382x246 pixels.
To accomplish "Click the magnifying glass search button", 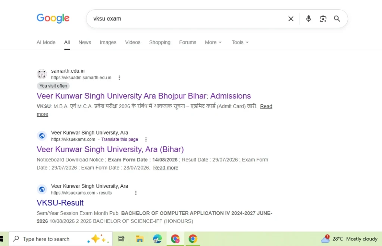I will click(x=337, y=19).
